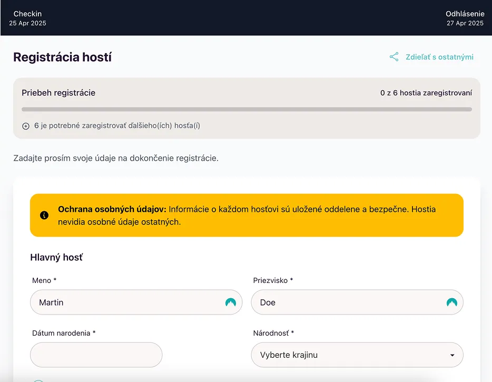The width and height of the screenshot is (492, 382).
Task: Click the Zadajte prosím svoje údaje instruction
Action: click(x=116, y=158)
